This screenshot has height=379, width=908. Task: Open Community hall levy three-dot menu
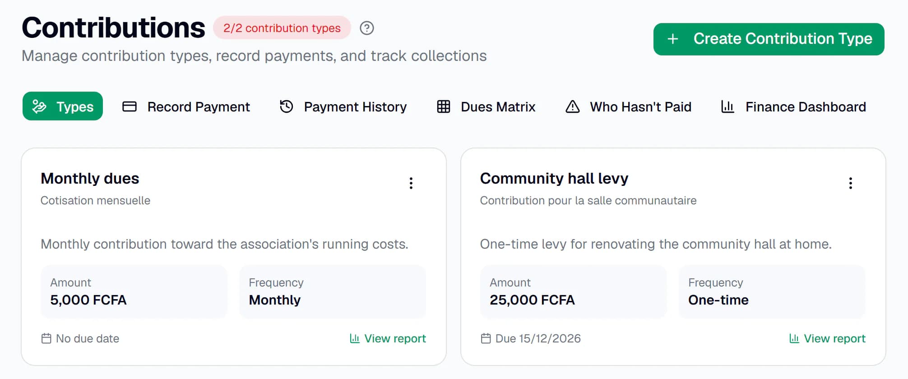pos(850,183)
